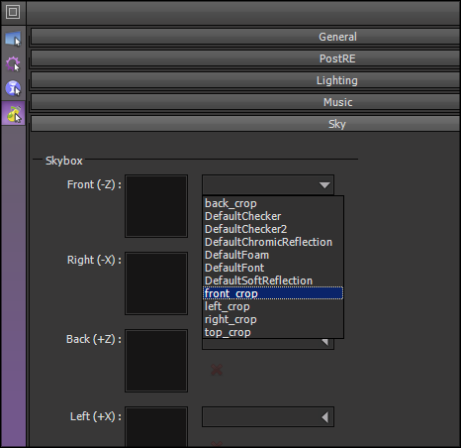
Task: Open the blue info tool icon
Action: [x=13, y=88]
